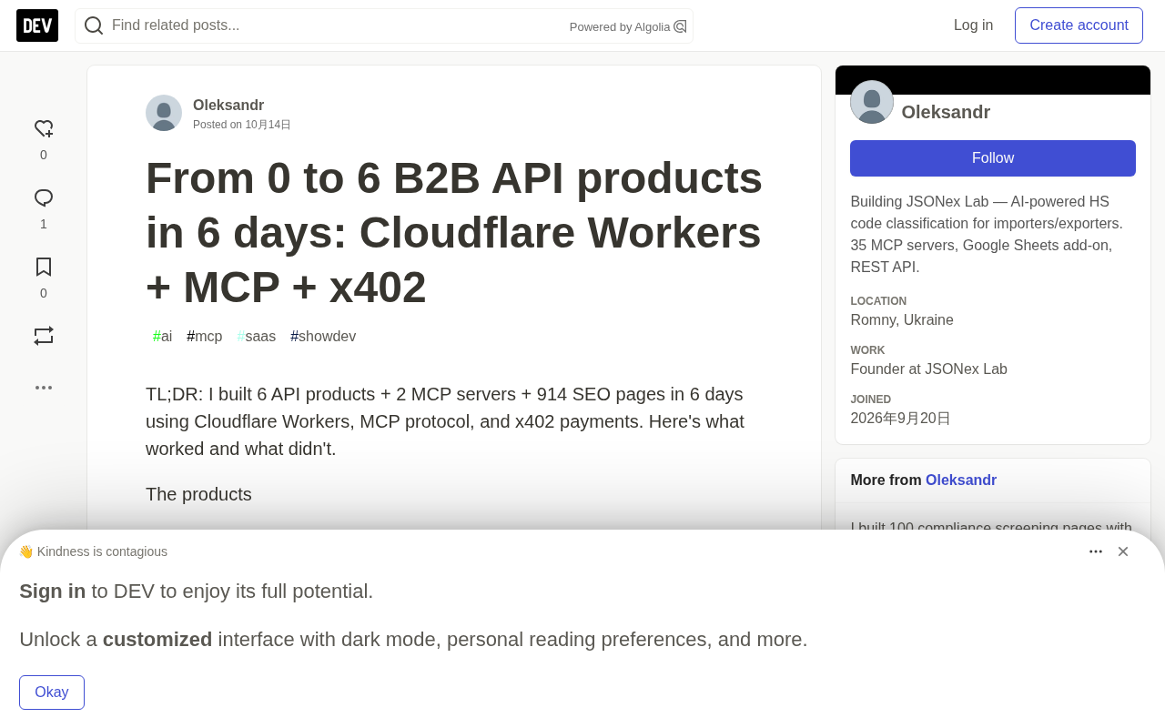
Task: Click the Create account button
Action: pyautogui.click(x=1079, y=25)
